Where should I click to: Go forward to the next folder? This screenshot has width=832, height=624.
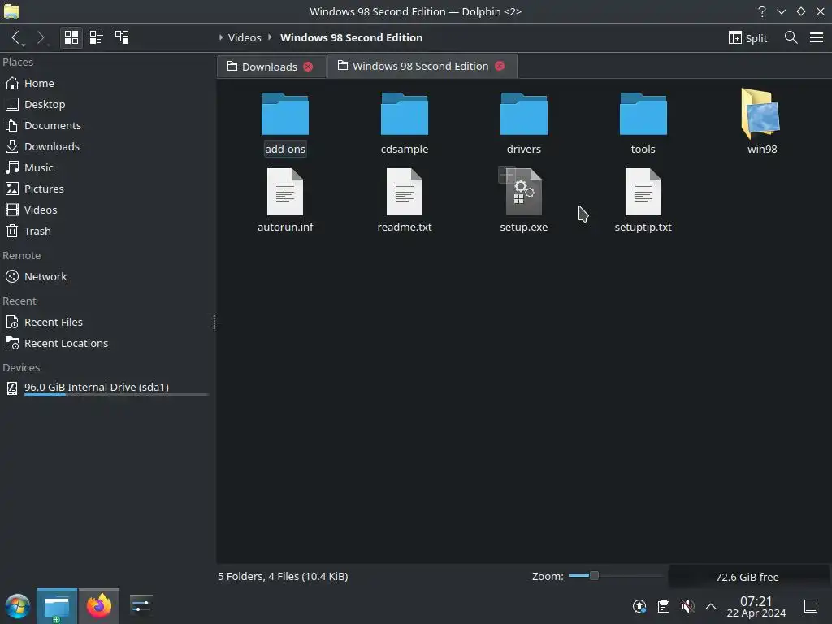(41, 37)
